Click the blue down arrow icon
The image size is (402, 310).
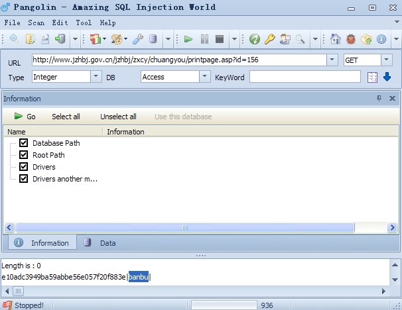coord(387,77)
